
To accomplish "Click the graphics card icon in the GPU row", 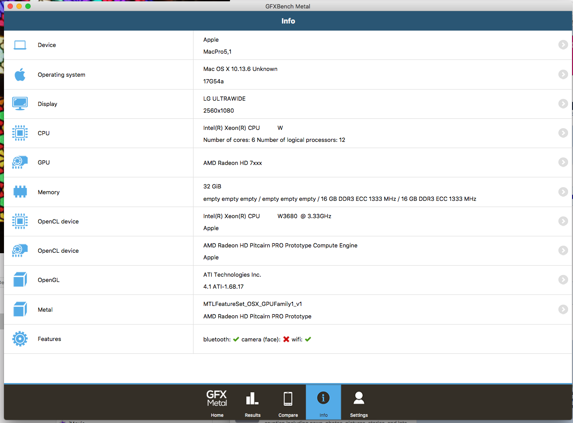I will (x=20, y=162).
